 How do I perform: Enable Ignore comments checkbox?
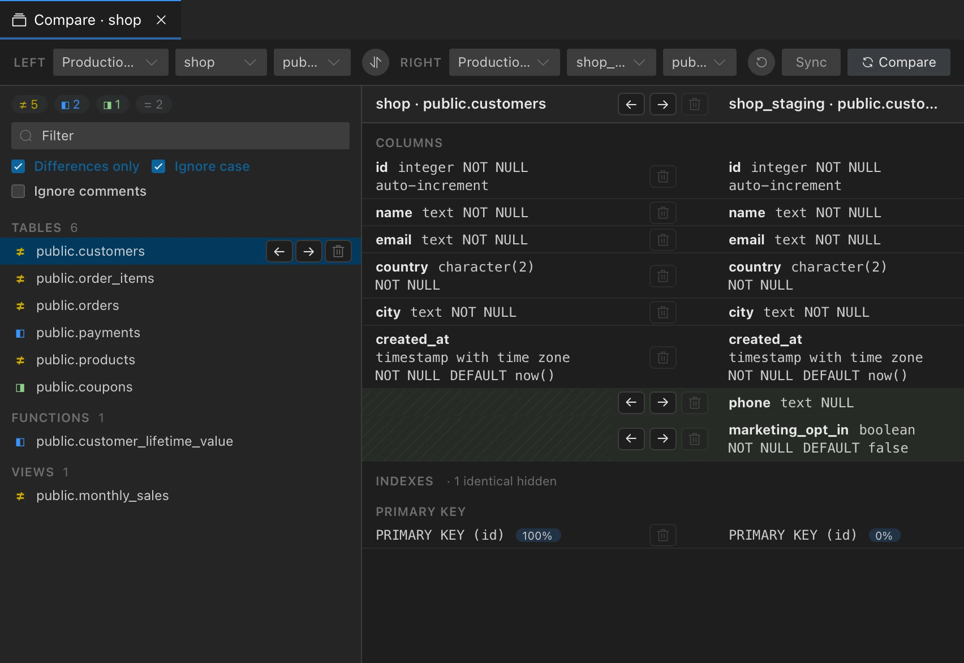(x=18, y=191)
